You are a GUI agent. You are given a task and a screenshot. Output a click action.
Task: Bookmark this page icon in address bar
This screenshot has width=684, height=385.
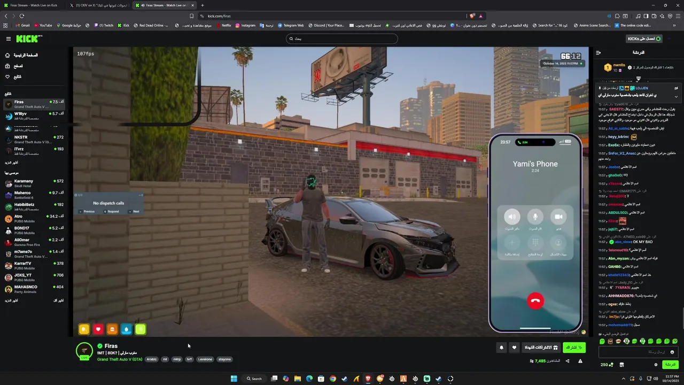pos(191,16)
